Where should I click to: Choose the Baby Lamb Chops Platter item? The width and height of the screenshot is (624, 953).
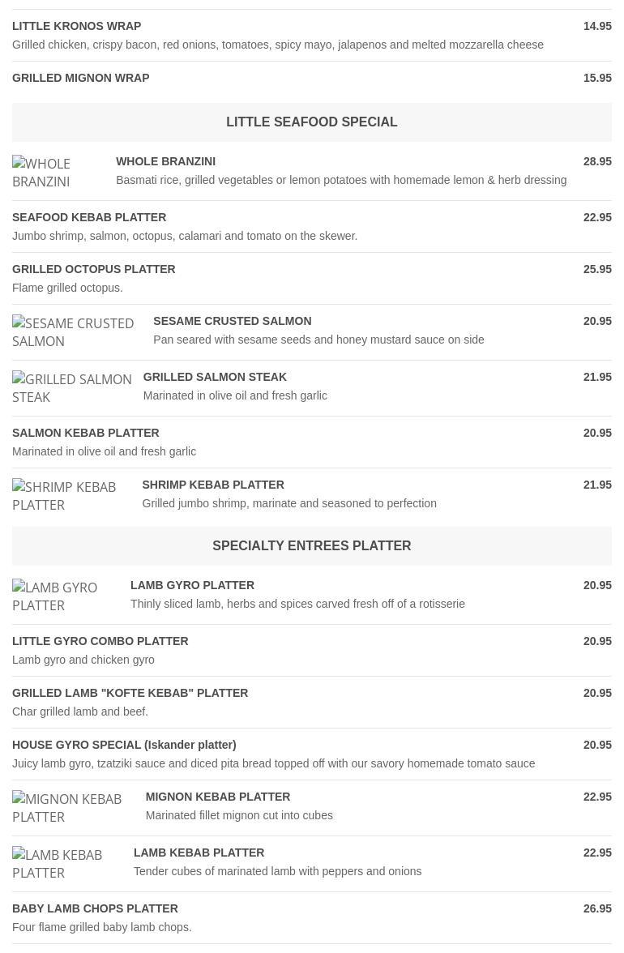click(95, 909)
